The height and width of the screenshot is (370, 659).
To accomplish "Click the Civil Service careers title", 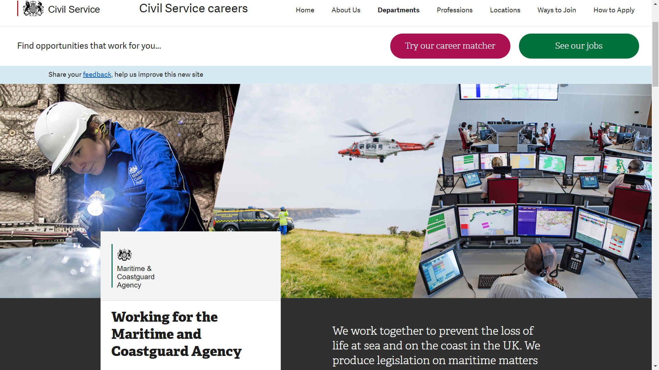I will click(x=193, y=8).
